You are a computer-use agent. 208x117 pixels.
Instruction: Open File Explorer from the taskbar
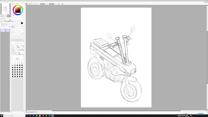coord(37,116)
